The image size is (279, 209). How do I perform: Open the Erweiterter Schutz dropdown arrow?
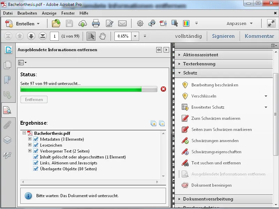(x=266, y=107)
